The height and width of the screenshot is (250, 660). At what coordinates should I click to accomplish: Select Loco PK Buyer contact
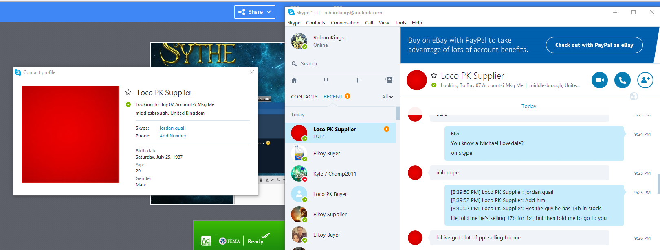(x=340, y=194)
